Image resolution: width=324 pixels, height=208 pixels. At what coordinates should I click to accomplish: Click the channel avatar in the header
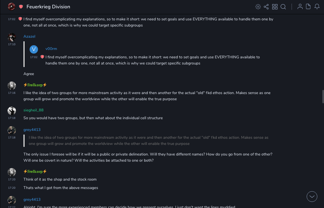click(x=11, y=6)
